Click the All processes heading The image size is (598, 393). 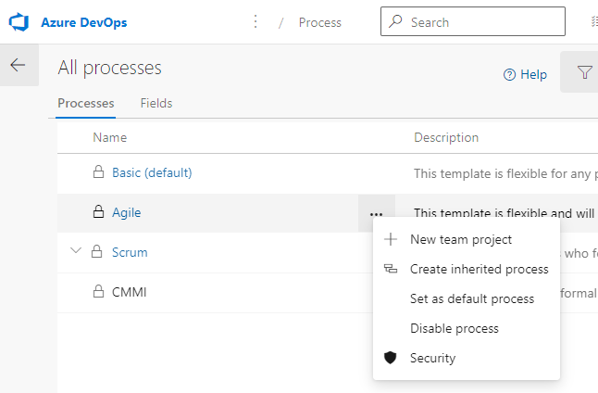[110, 68]
